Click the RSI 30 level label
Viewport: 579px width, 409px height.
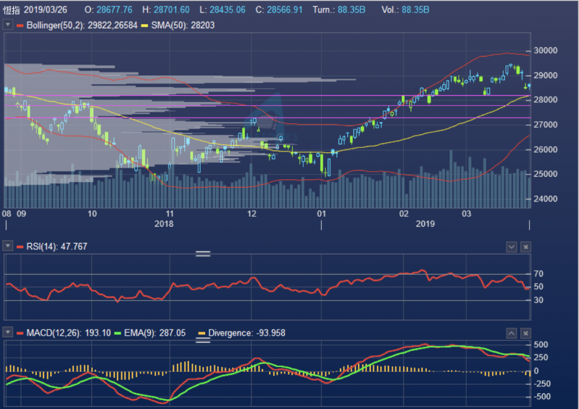pyautogui.click(x=538, y=300)
